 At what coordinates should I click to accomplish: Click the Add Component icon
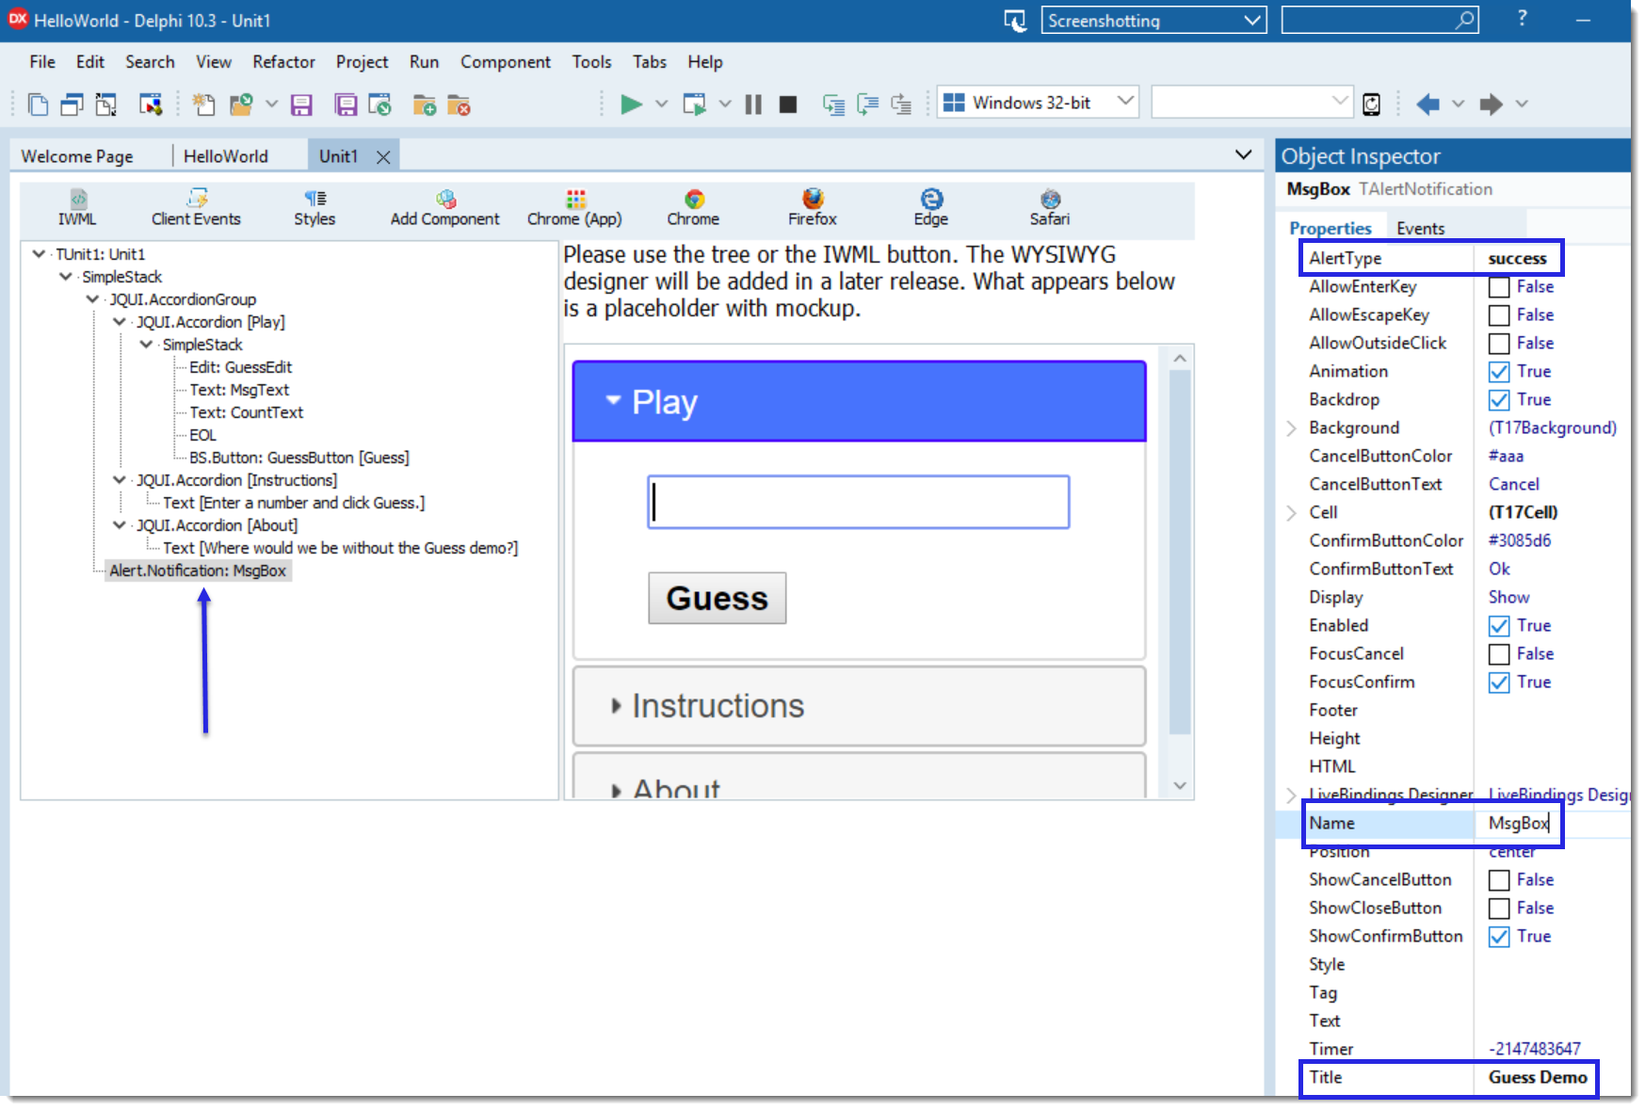[x=444, y=207]
